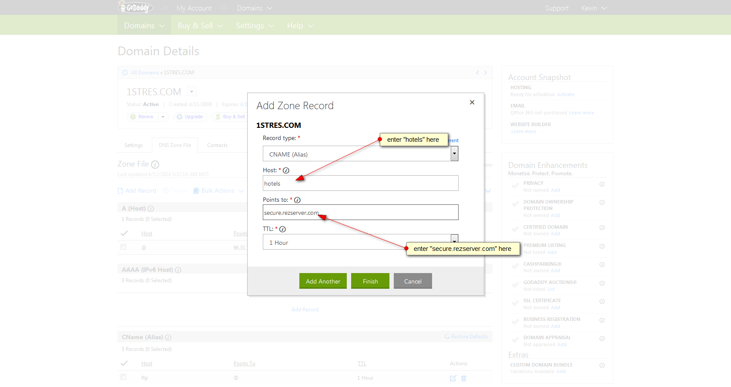Image resolution: width=731 pixels, height=387 pixels.
Task: Click the Upgrade button
Action: click(190, 117)
